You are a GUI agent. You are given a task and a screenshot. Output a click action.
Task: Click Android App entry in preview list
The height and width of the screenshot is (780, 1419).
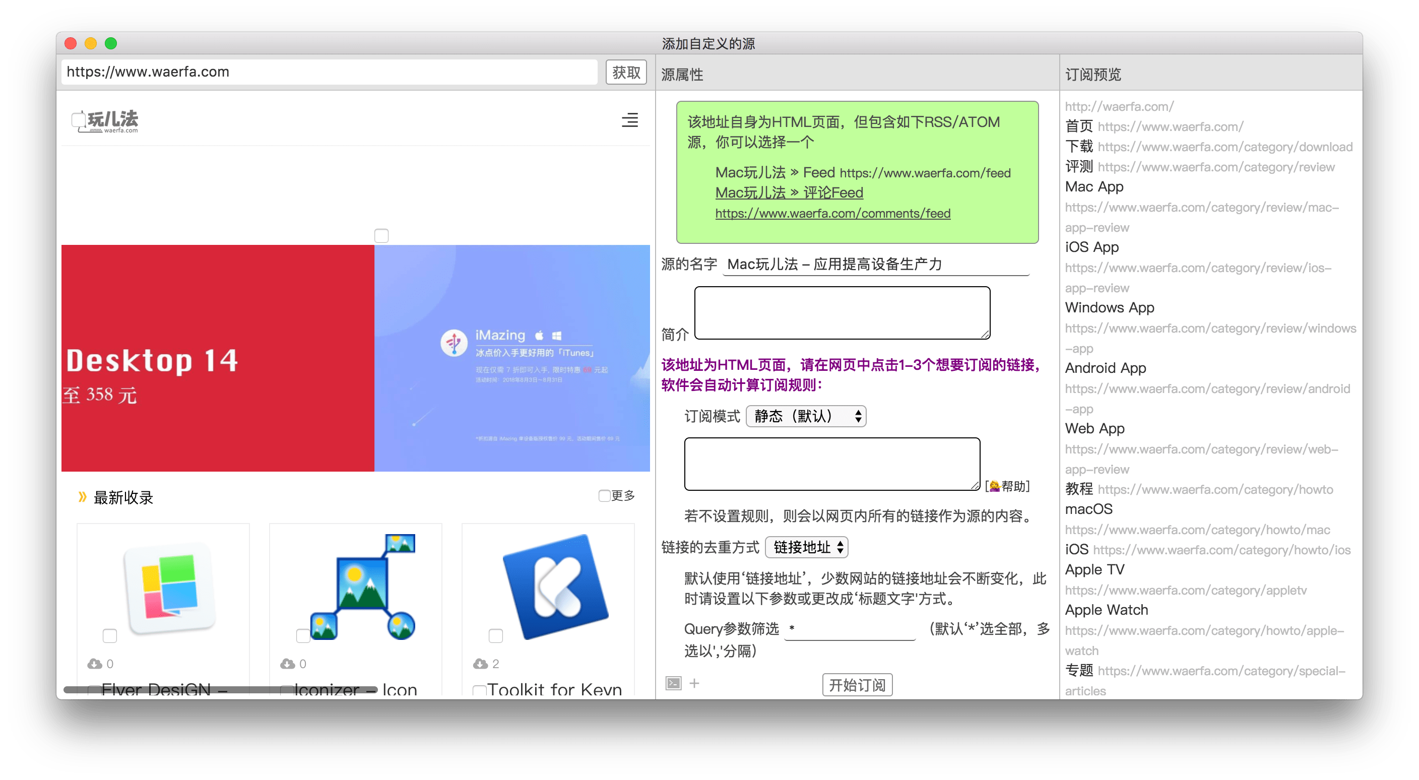(x=1106, y=368)
